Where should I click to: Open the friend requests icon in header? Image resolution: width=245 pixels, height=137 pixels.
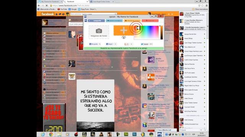(x=57, y=14)
